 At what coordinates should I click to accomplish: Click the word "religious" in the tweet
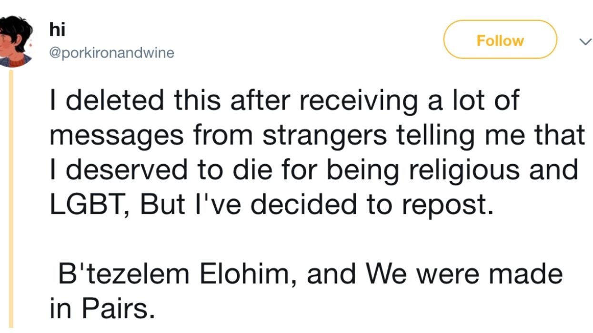(456, 170)
